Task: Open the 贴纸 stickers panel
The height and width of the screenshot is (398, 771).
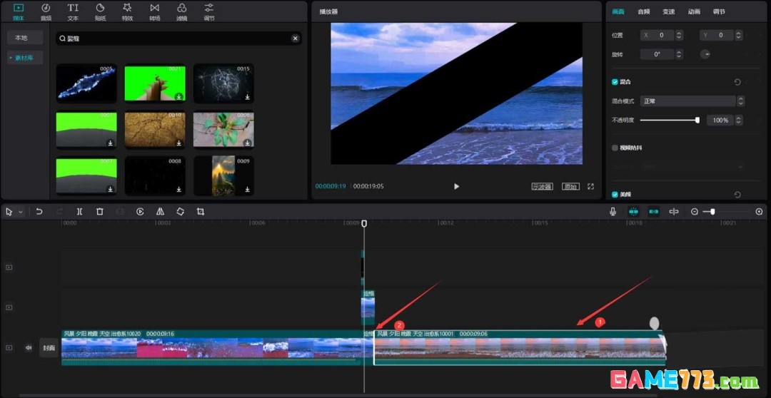Action: click(100, 11)
